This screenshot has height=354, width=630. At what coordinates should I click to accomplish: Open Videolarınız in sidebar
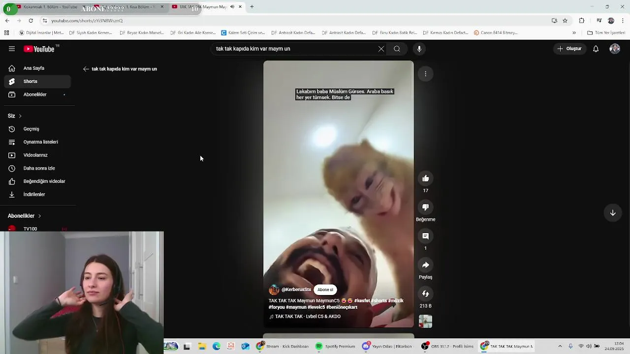pos(37,155)
